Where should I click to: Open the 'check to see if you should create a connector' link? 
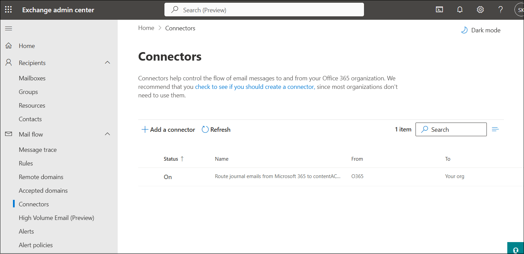point(254,87)
